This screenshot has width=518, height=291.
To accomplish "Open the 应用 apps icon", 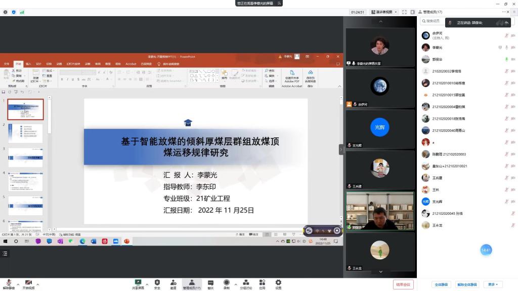I will click(262, 283).
